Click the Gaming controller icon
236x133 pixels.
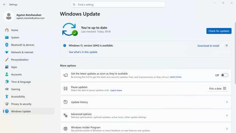7,89
